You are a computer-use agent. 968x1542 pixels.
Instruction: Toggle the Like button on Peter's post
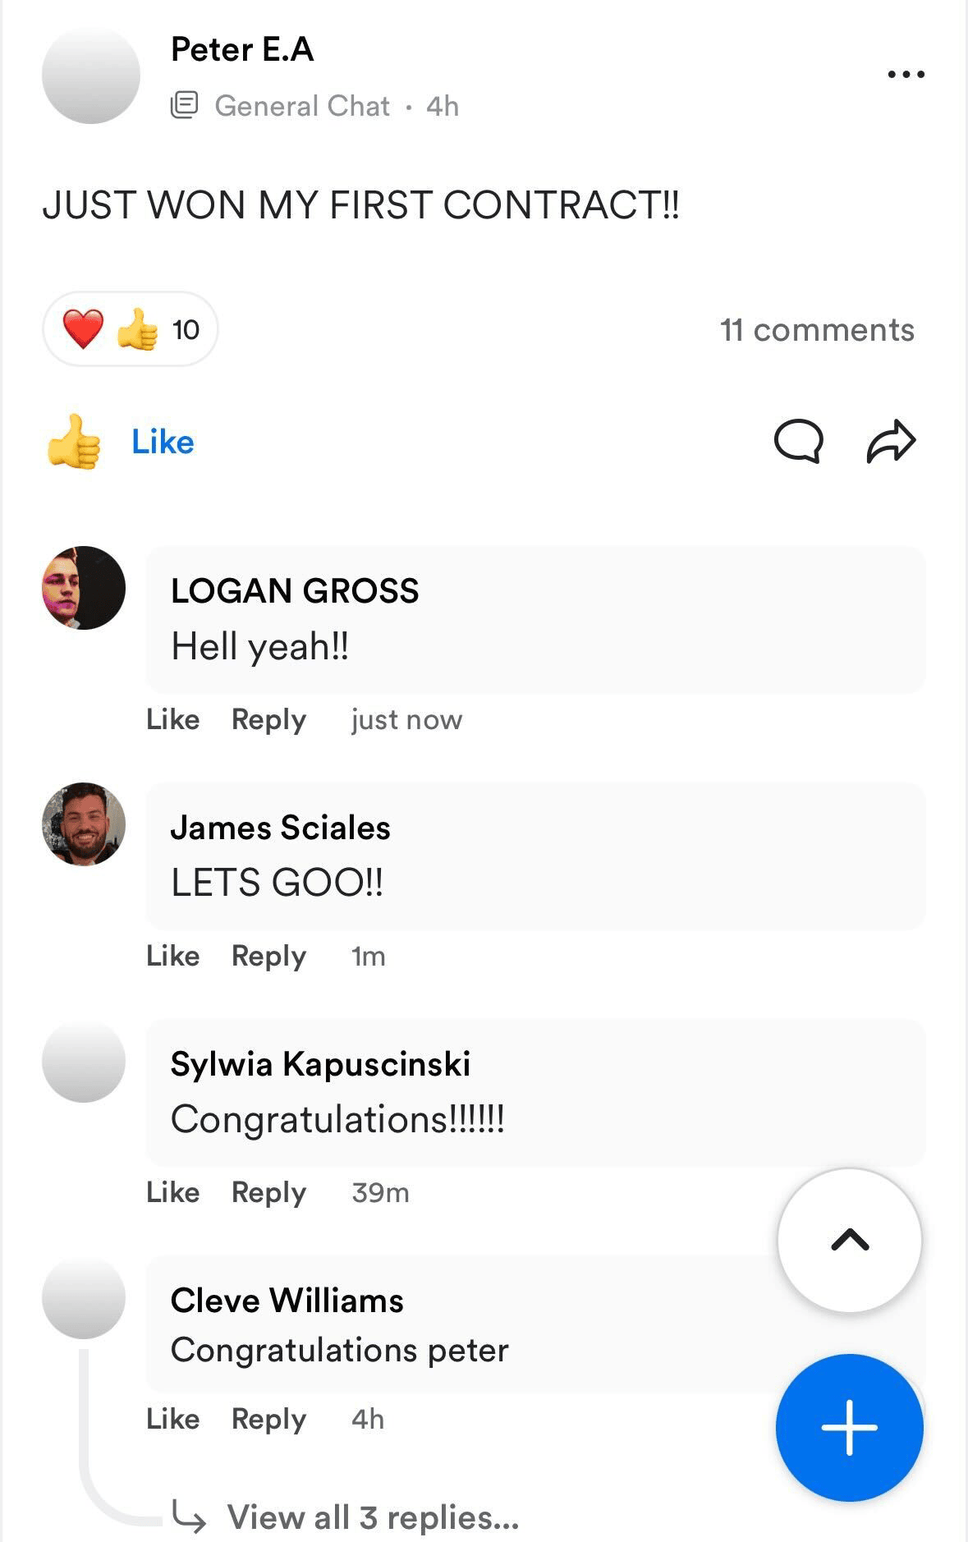pos(122,442)
